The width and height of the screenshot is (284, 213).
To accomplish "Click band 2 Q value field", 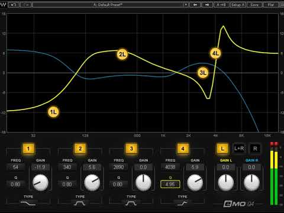I will 67,185.
